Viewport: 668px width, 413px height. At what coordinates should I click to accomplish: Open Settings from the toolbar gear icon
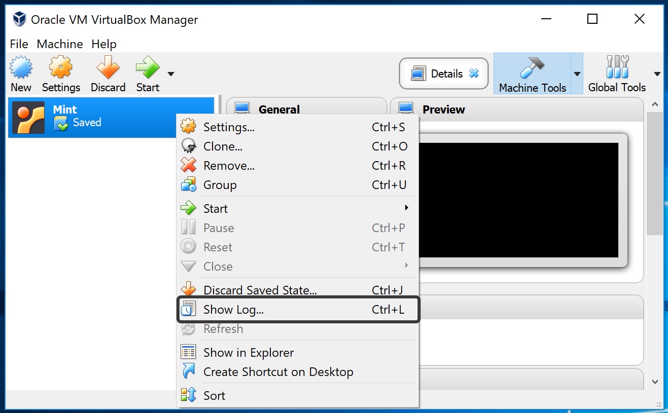pos(61,67)
